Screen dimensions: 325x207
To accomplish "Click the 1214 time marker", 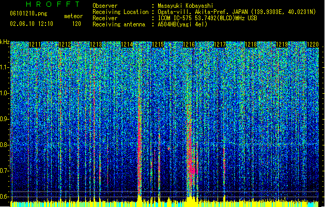I will pyautogui.click(x=127, y=45).
